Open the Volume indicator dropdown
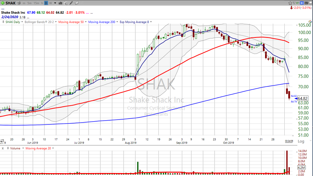Viewport: 313px width, 176px height. tap(23, 148)
